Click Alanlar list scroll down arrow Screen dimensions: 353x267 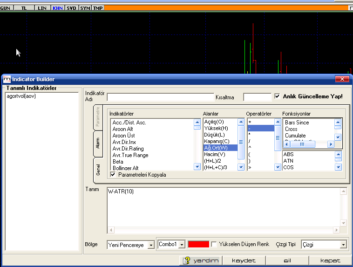click(241, 167)
